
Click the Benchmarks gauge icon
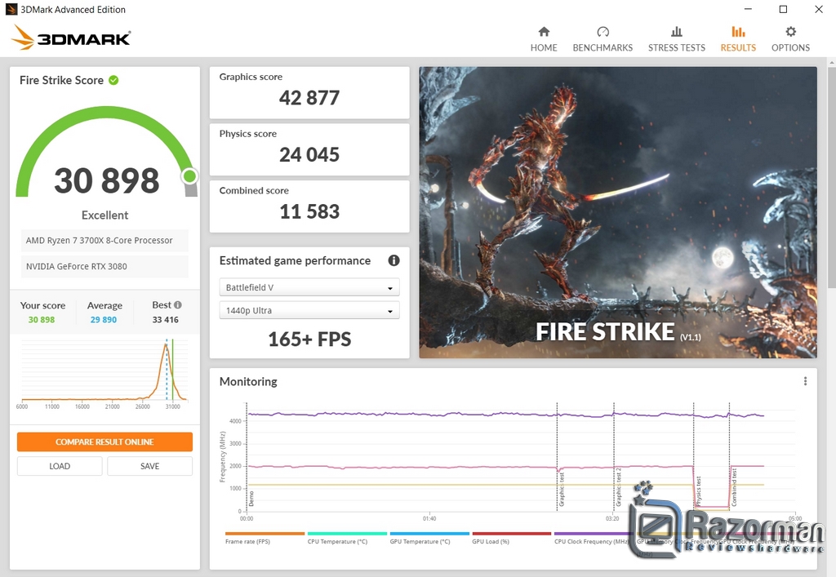(x=603, y=32)
